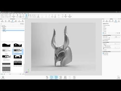Open the Window menu
Viewport: 121px width, 91px height.
pos(25,13)
